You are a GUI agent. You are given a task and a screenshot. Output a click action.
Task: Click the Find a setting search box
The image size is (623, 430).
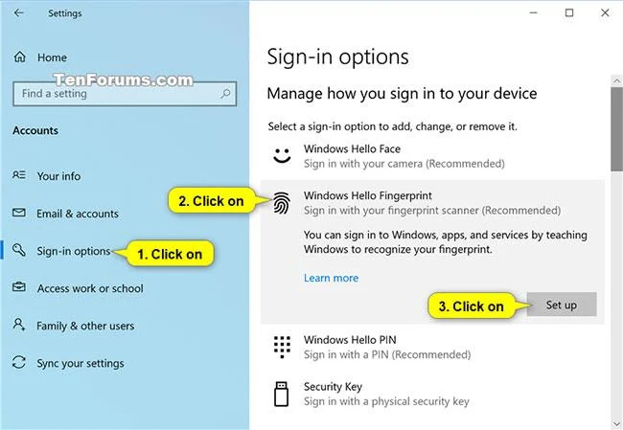click(125, 94)
